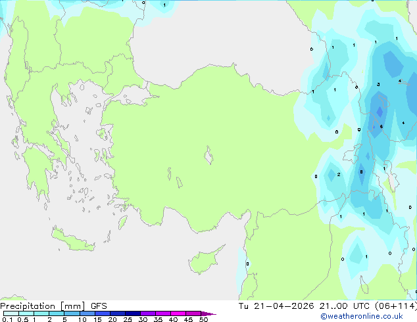Click the "40" legend scale label
The height and width of the screenshot is (322, 417).
pyautogui.click(x=173, y=319)
